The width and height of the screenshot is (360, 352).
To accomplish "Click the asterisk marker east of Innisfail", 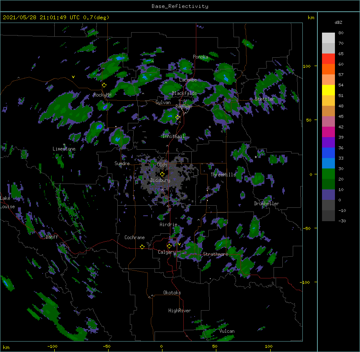I will coord(210,127).
